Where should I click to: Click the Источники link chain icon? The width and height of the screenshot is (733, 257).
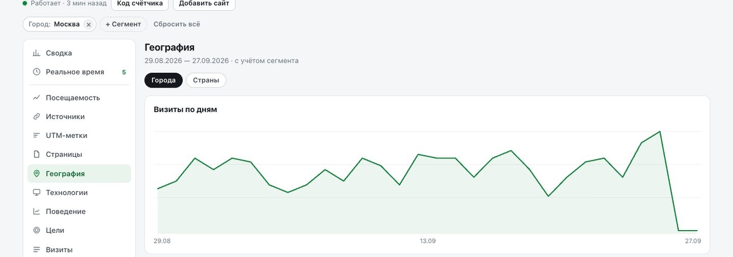[37, 117]
